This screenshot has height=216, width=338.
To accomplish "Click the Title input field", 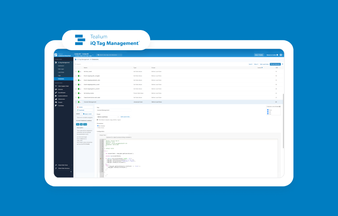I will pos(114,110).
